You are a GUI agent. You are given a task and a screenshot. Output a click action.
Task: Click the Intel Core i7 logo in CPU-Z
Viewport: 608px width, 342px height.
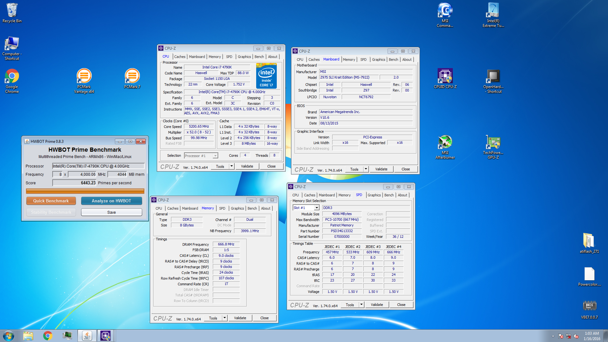pyautogui.click(x=266, y=76)
